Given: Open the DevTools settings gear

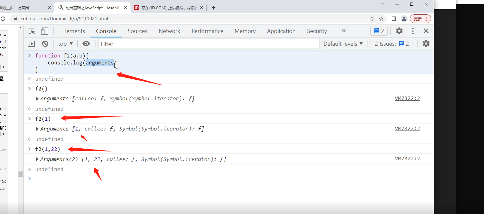Looking at the screenshot, I should pos(399,31).
